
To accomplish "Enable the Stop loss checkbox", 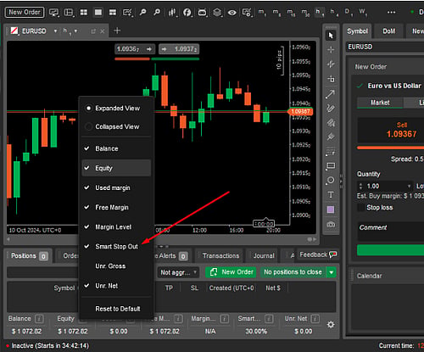I will coord(361,208).
